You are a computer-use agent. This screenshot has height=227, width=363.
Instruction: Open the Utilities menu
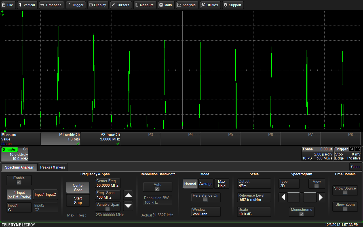(x=209, y=5)
